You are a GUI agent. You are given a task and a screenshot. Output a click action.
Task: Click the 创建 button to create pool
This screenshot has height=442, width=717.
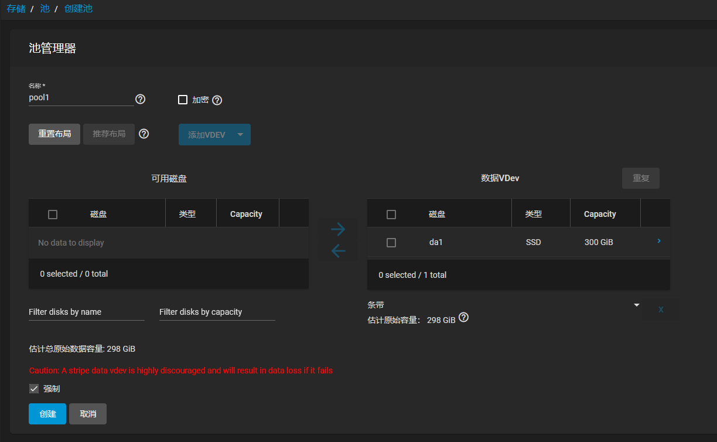47,414
